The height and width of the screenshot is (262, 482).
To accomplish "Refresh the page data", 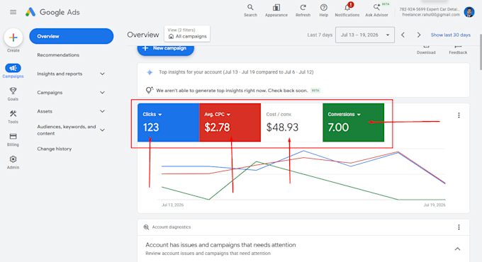I will click(303, 10).
